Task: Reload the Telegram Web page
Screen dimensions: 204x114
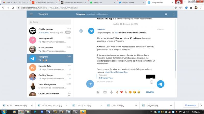Action: tap(13, 8)
